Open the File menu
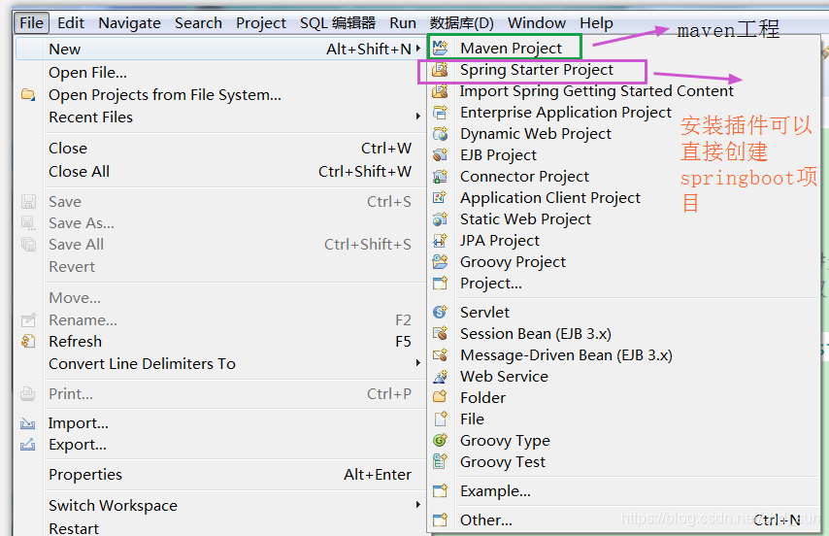 (x=32, y=22)
